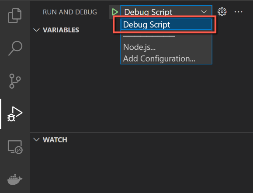Choose Add Configuration... from the list
253x193 pixels.
[x=159, y=59]
